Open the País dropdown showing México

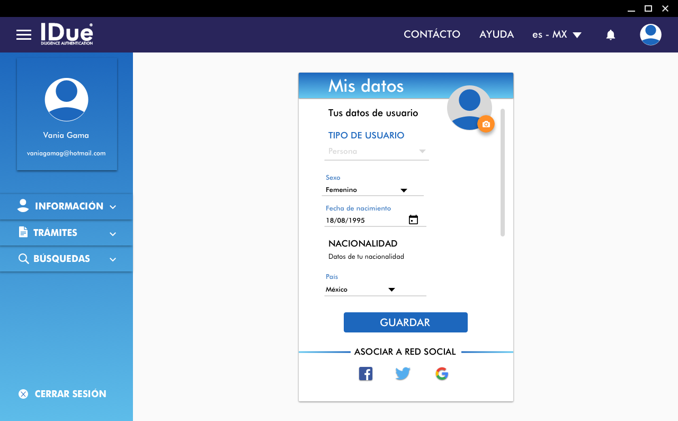pyautogui.click(x=374, y=290)
